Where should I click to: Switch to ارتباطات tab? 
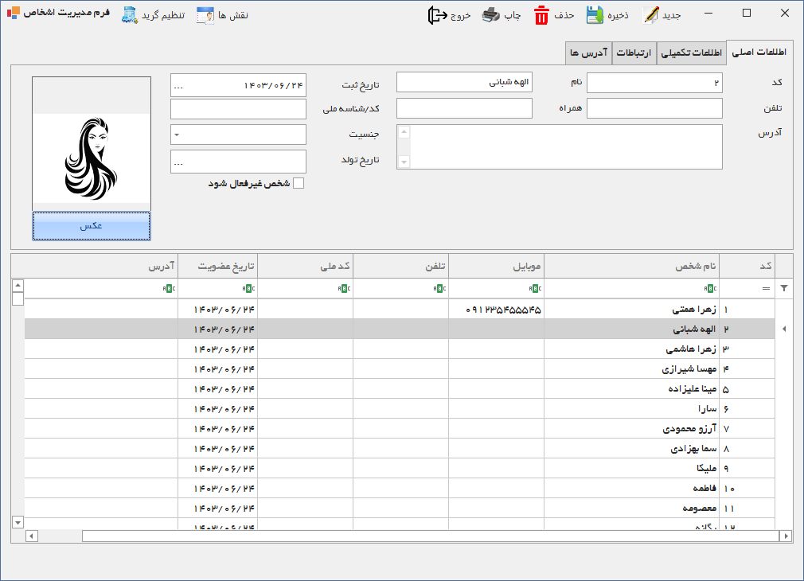634,53
